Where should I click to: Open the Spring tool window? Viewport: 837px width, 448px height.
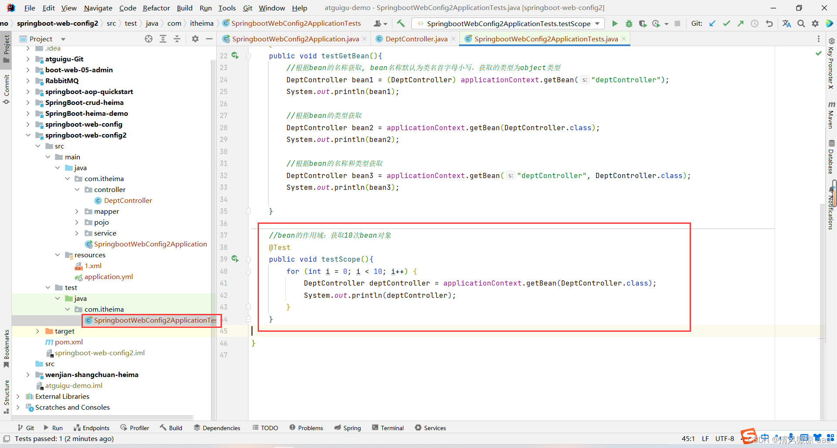[347, 428]
